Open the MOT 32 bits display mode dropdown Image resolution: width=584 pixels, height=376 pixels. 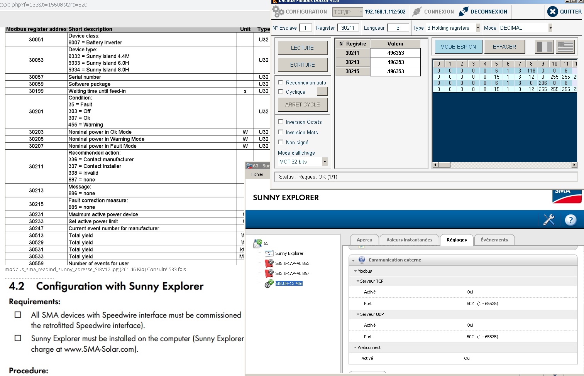(325, 162)
